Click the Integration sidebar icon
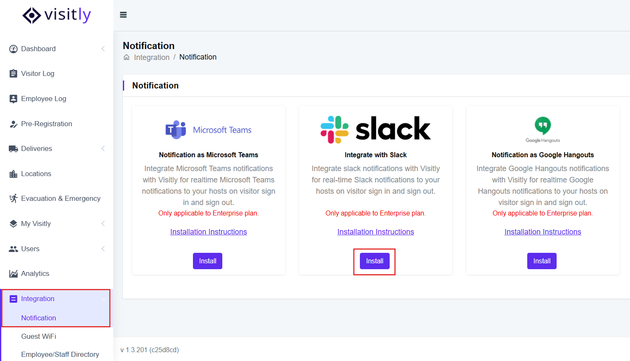Viewport: 630px width, 361px height. (x=13, y=299)
